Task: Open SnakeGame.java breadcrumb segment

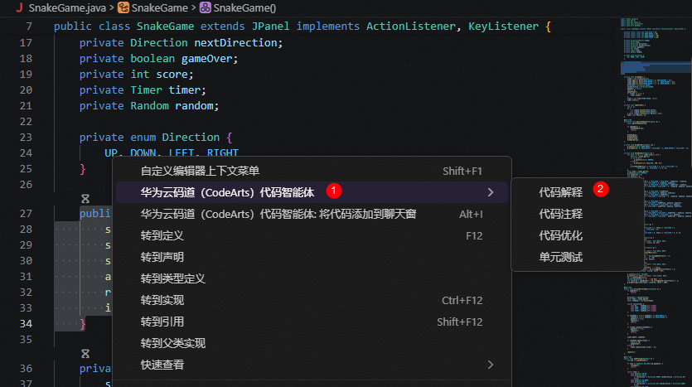Action: coord(67,8)
